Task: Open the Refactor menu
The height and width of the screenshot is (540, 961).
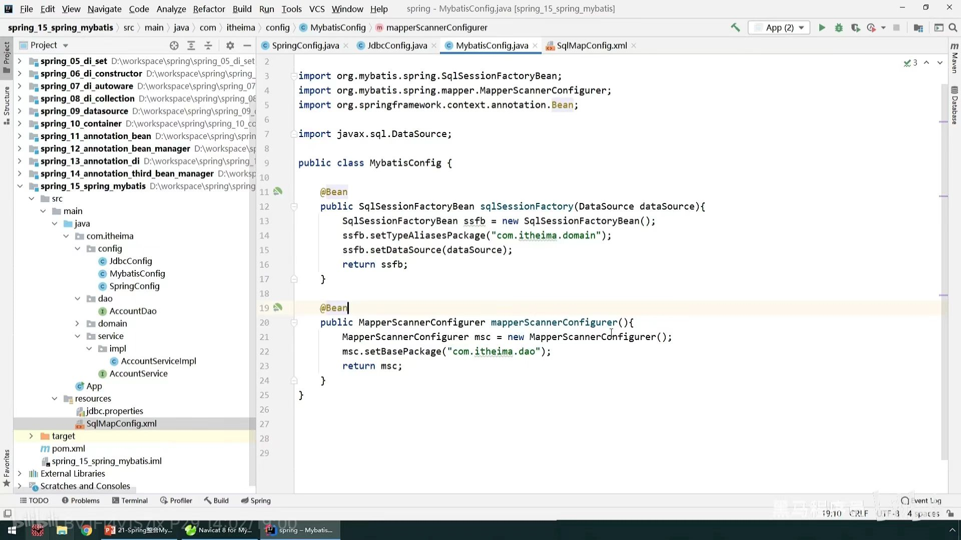Action: 209,9
